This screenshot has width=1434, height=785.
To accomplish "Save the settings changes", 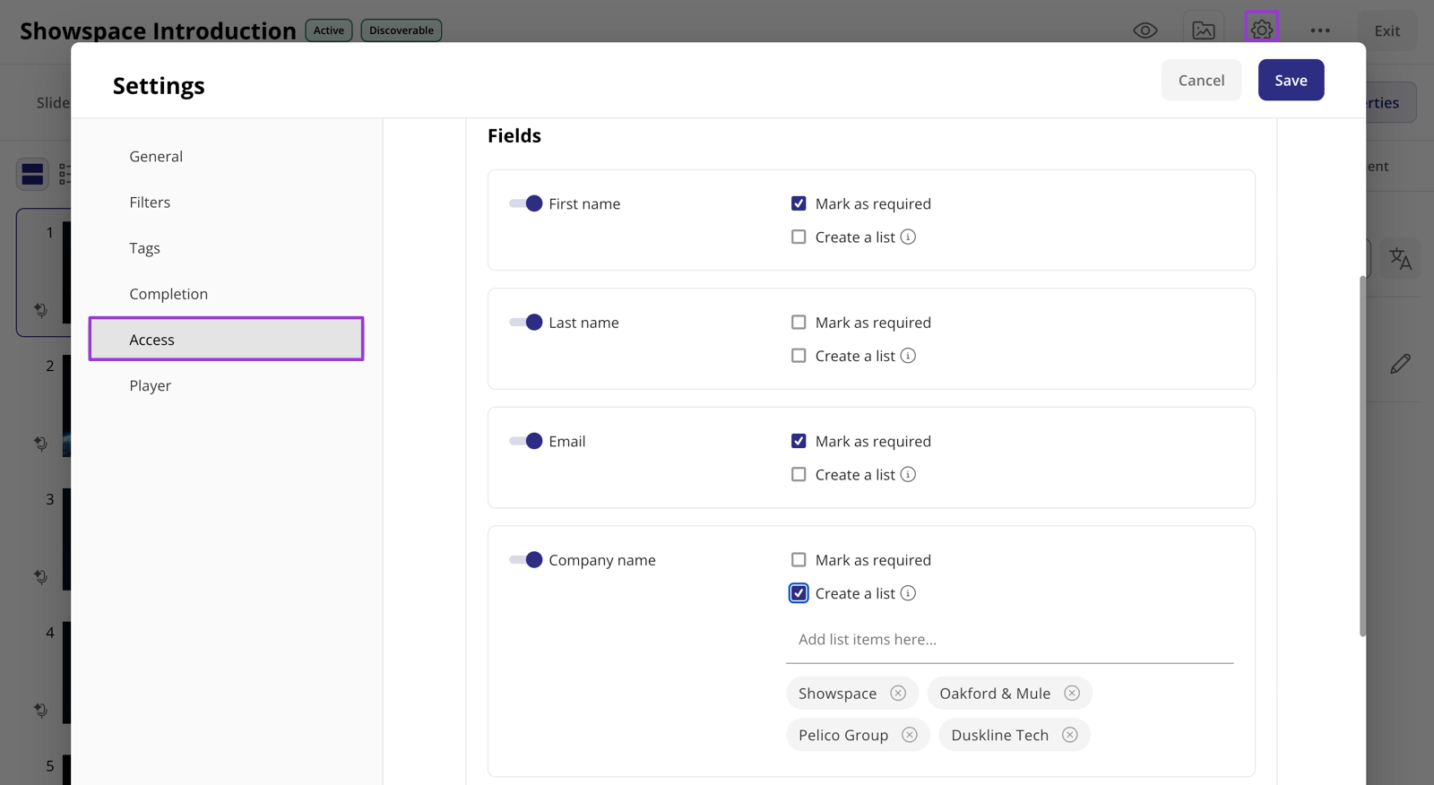I will pyautogui.click(x=1291, y=80).
